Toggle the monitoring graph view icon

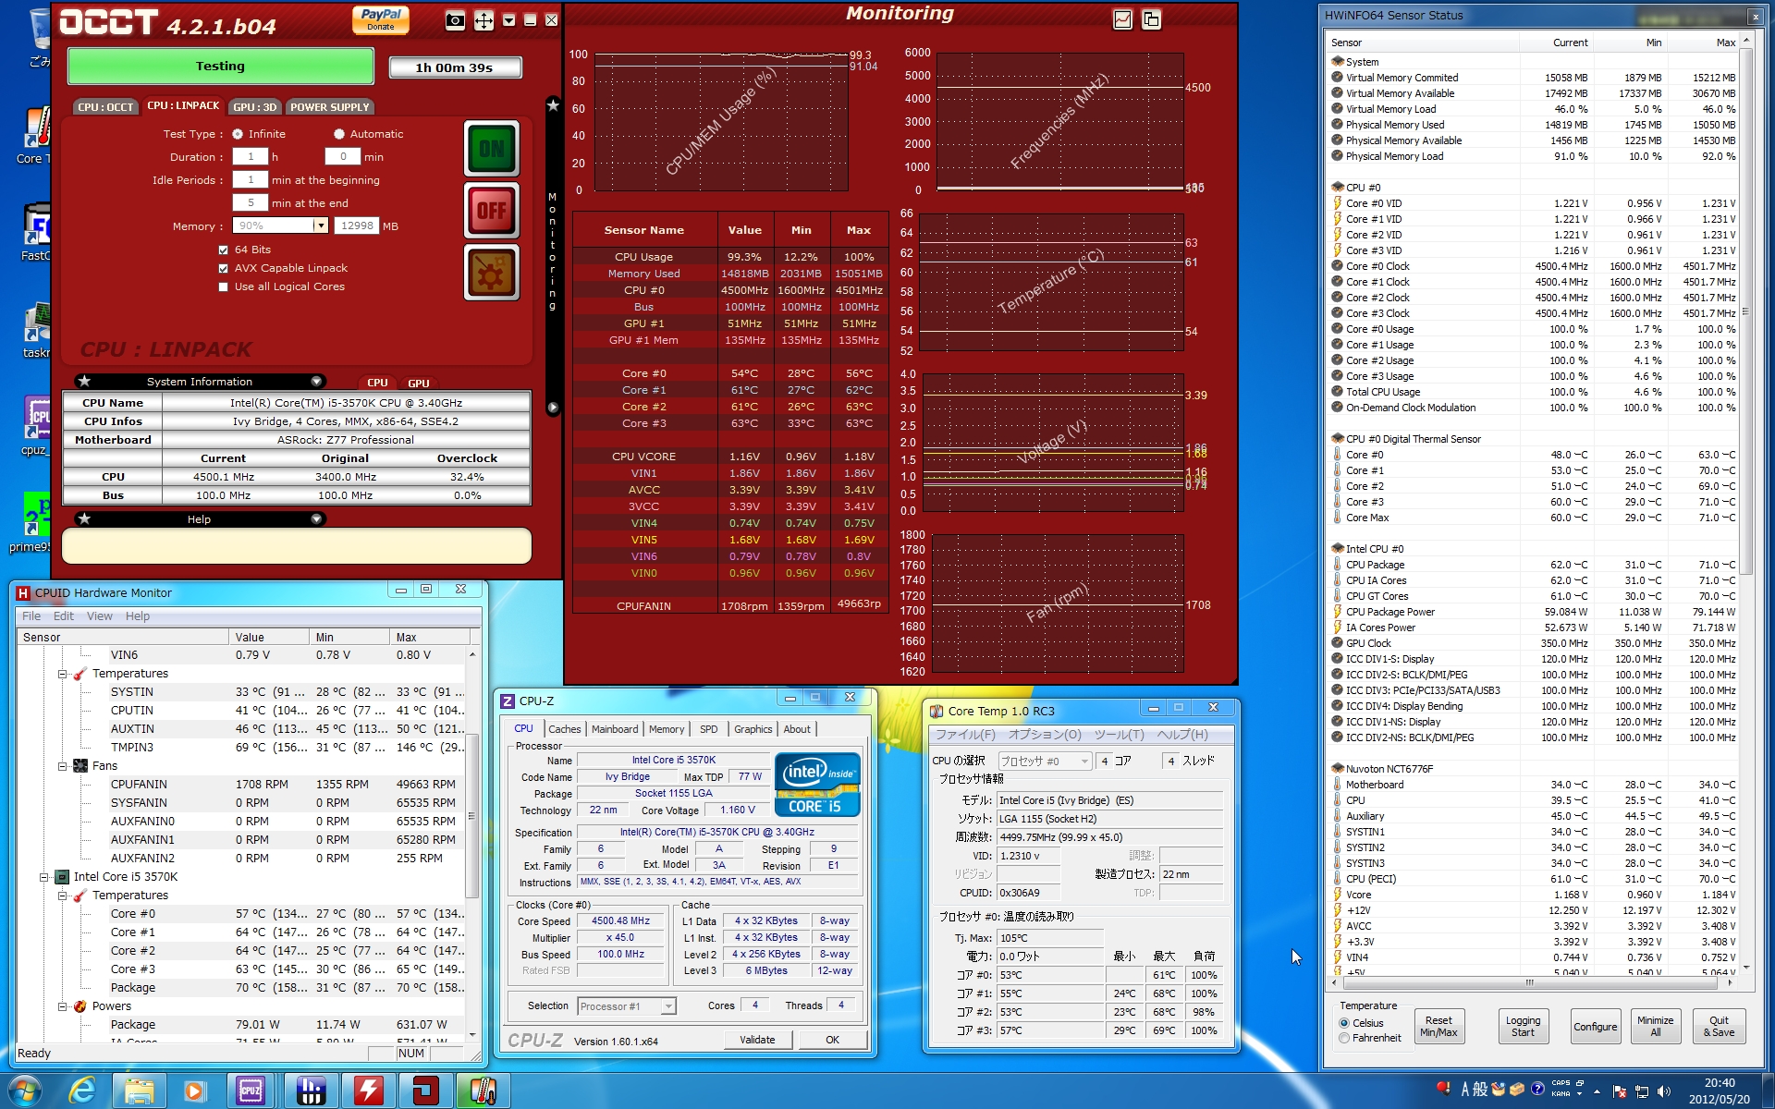[x=1122, y=19]
